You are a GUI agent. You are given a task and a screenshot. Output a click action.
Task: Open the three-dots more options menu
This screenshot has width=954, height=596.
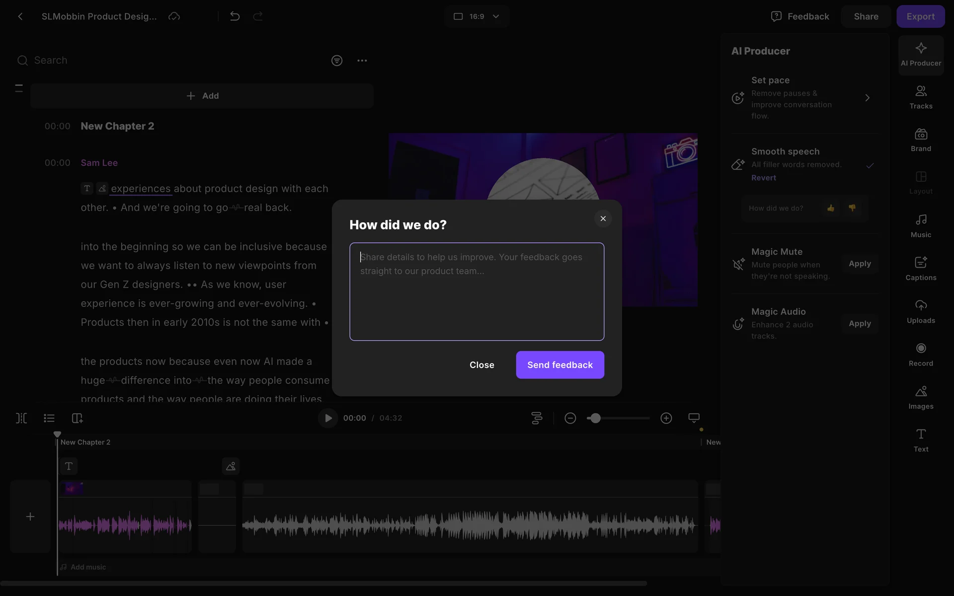coord(362,61)
